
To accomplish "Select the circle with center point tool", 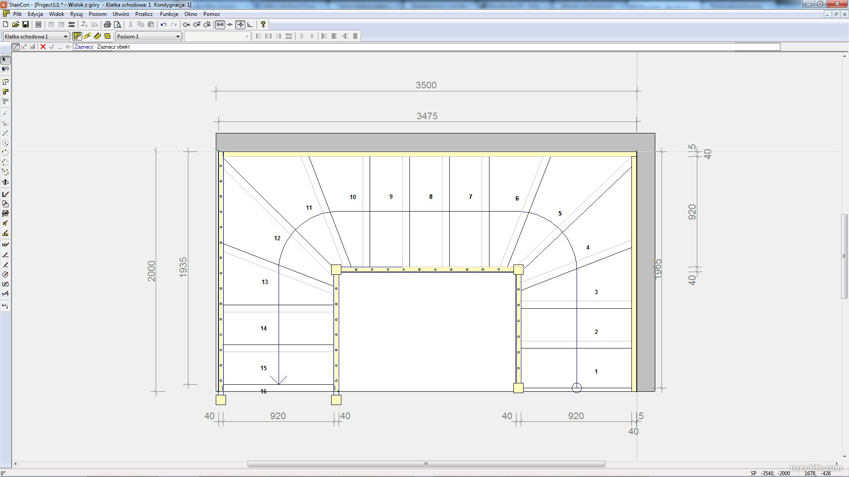I will 6,143.
